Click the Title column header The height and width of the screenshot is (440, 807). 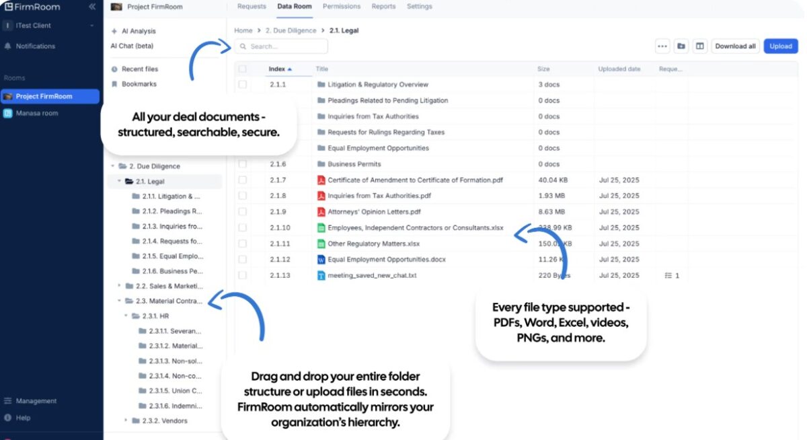[322, 69]
